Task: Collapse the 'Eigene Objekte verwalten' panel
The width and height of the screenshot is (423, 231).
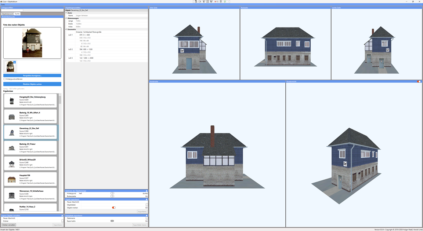Action: pyautogui.click(x=62, y=216)
